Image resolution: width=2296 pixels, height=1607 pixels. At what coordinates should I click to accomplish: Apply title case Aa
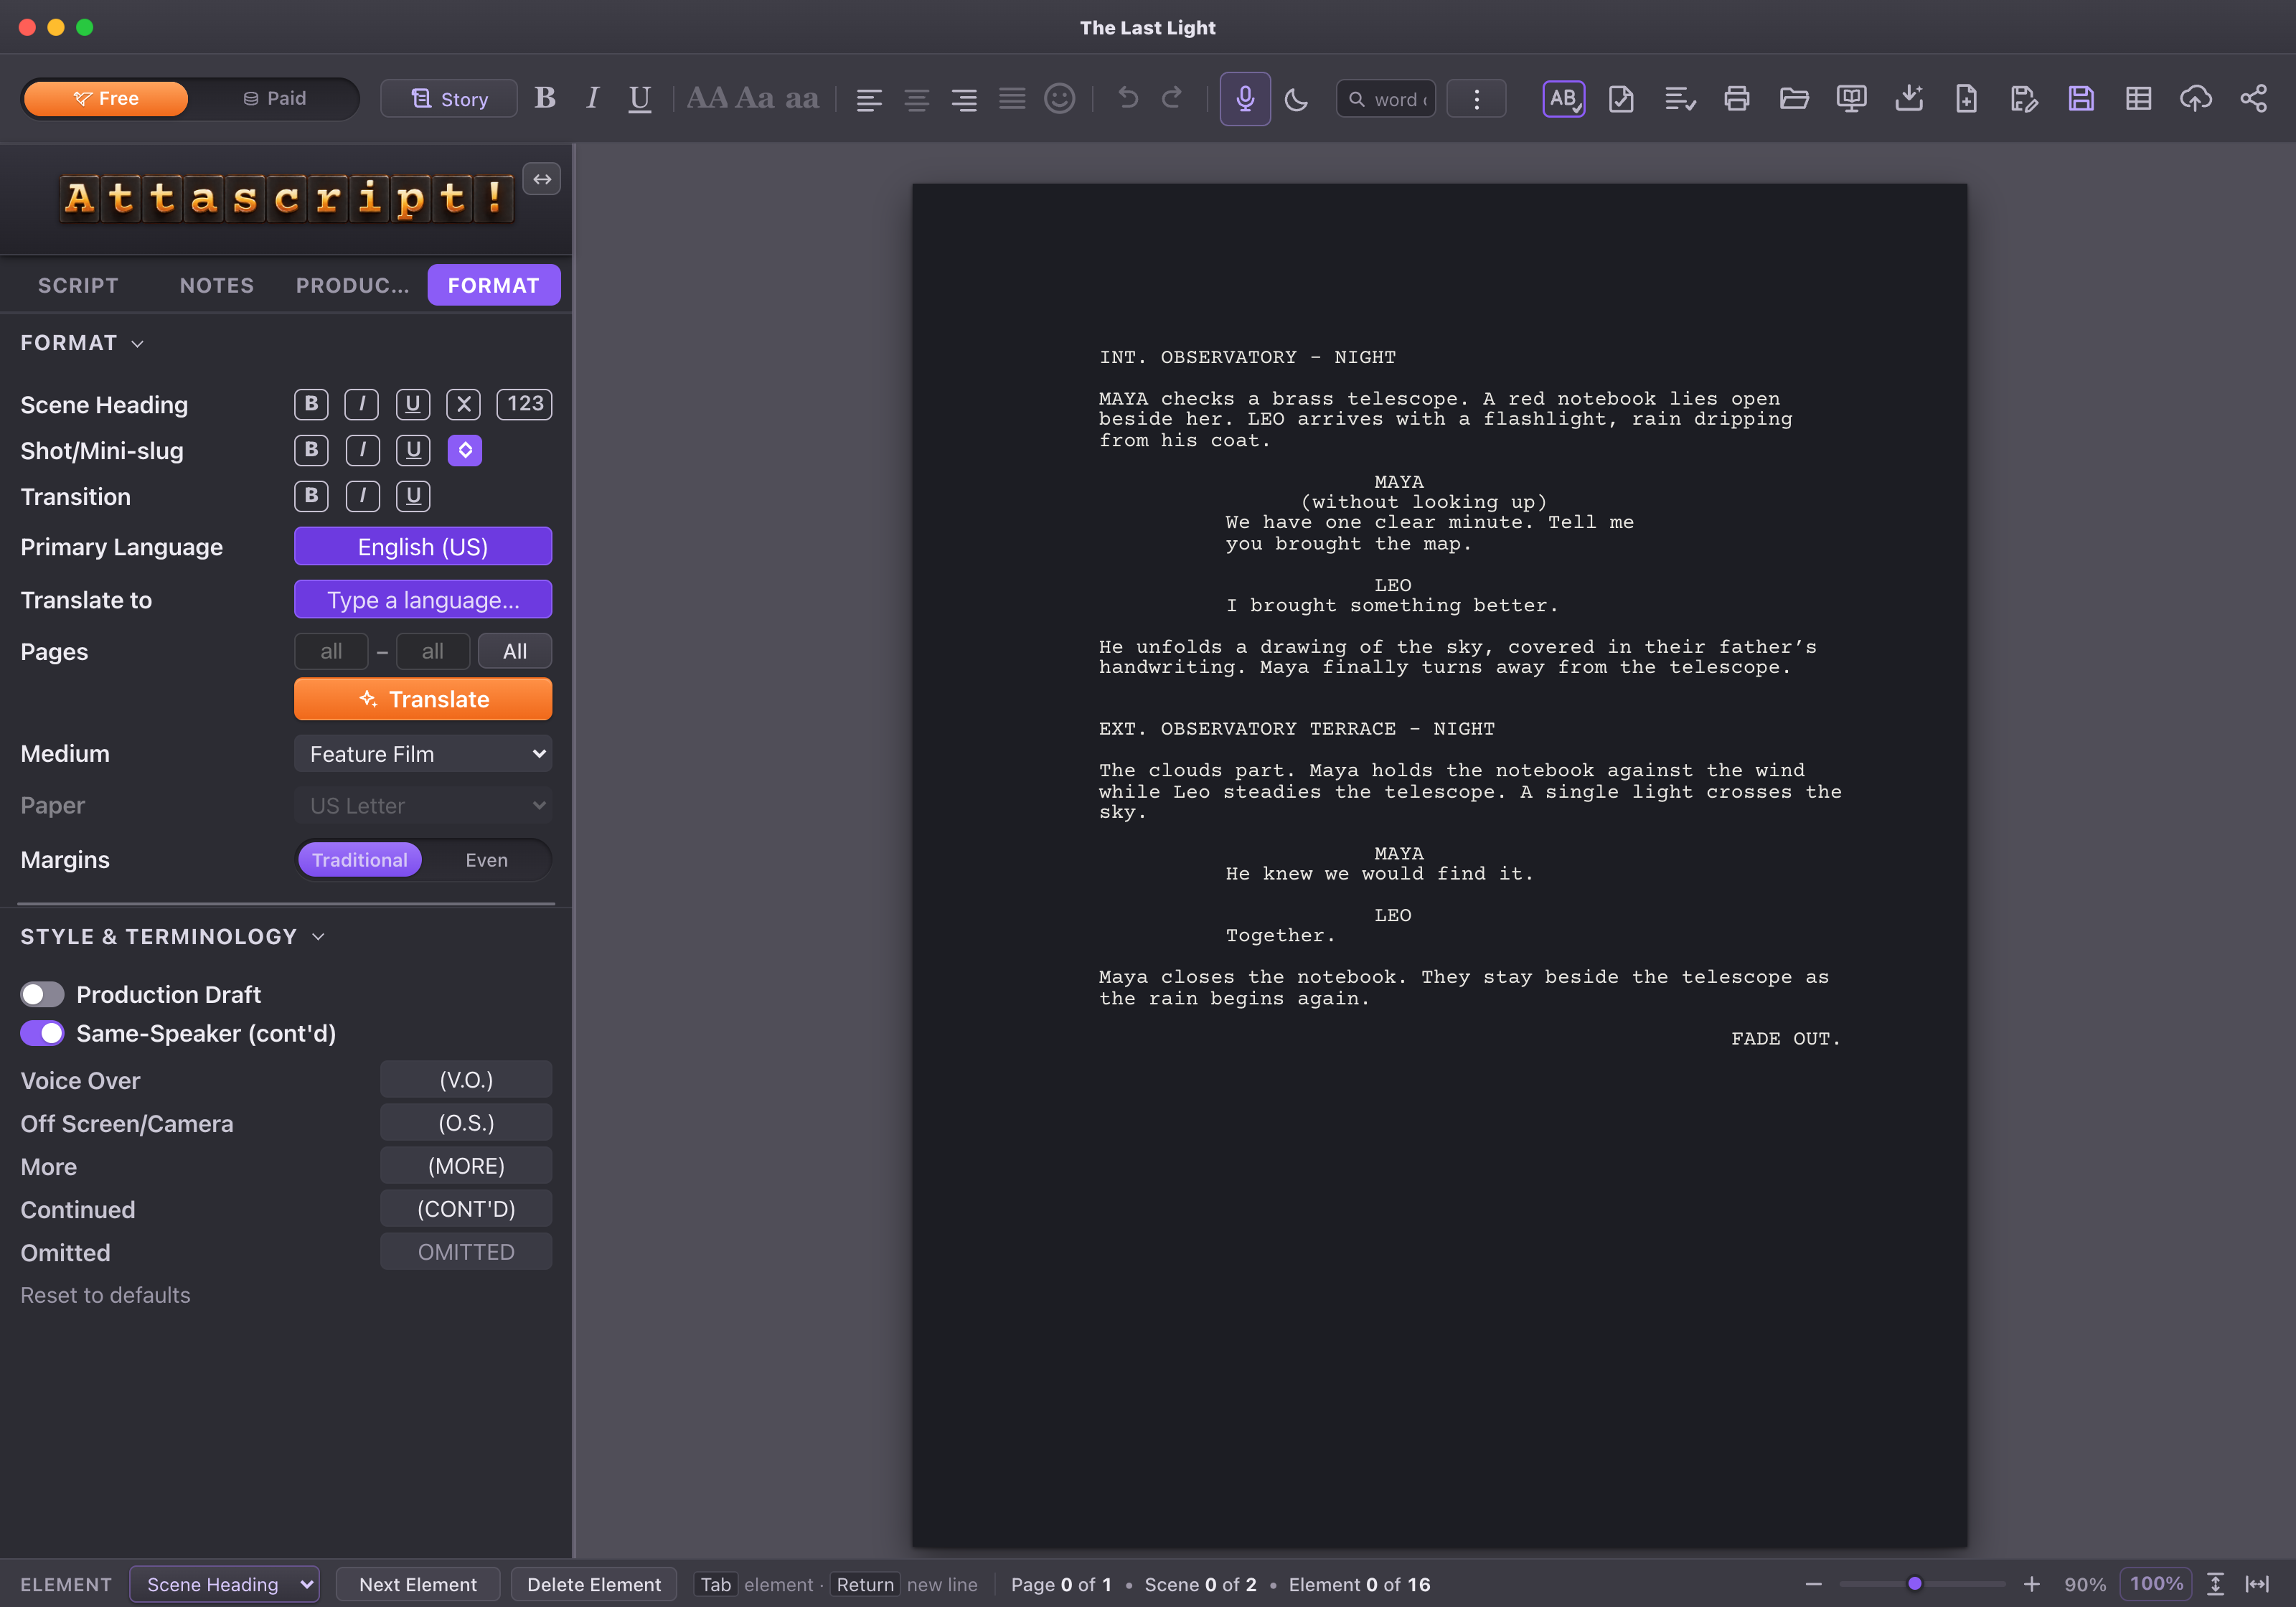(755, 98)
